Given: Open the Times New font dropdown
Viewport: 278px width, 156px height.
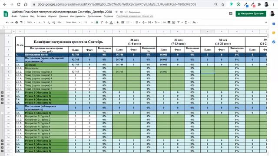Looking at the screenshot, I should [x=73, y=23].
